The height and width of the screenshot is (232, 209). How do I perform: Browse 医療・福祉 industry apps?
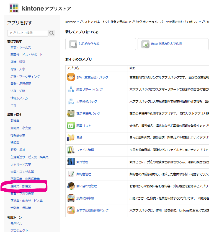point(18,150)
